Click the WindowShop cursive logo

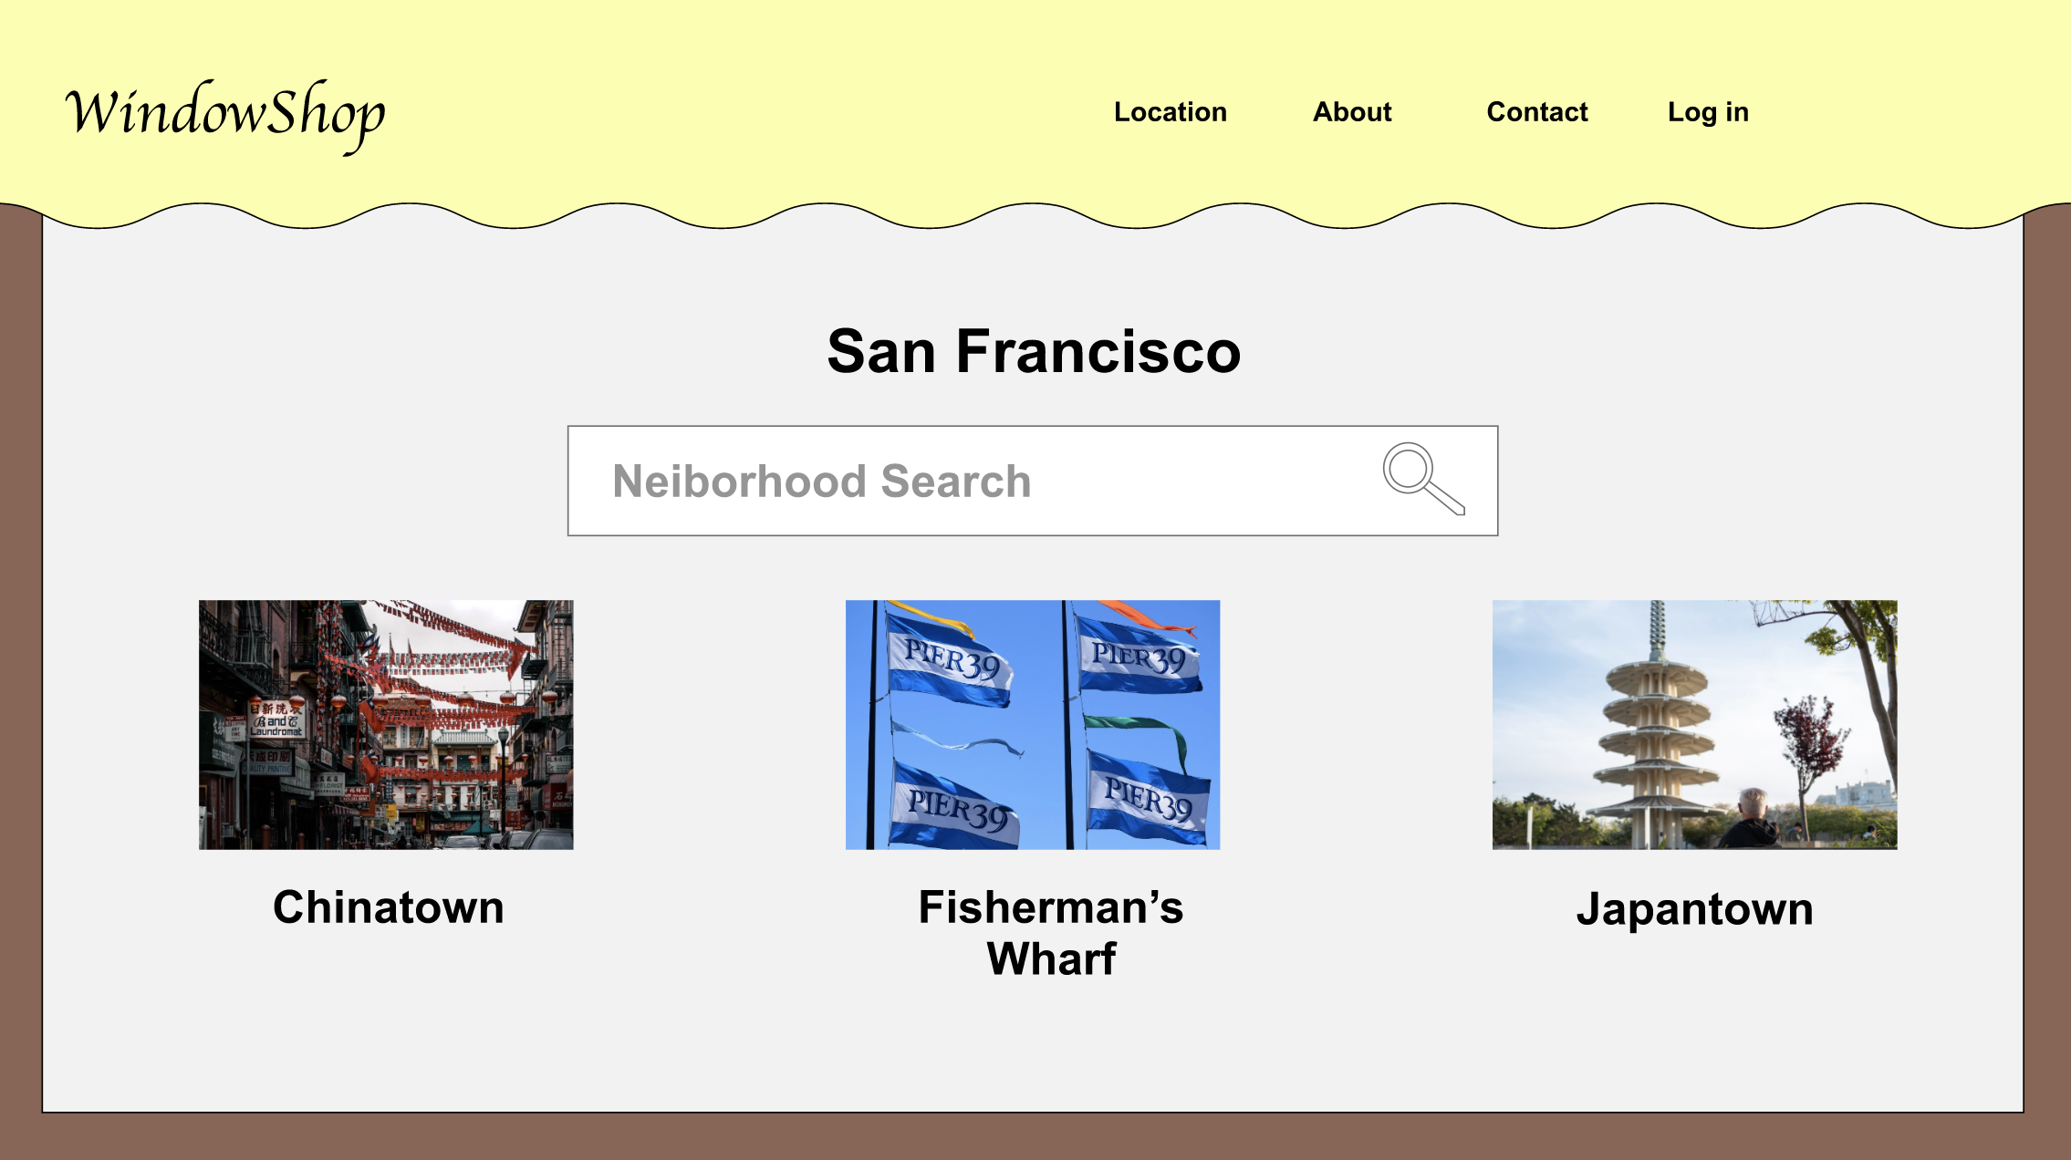225,114
